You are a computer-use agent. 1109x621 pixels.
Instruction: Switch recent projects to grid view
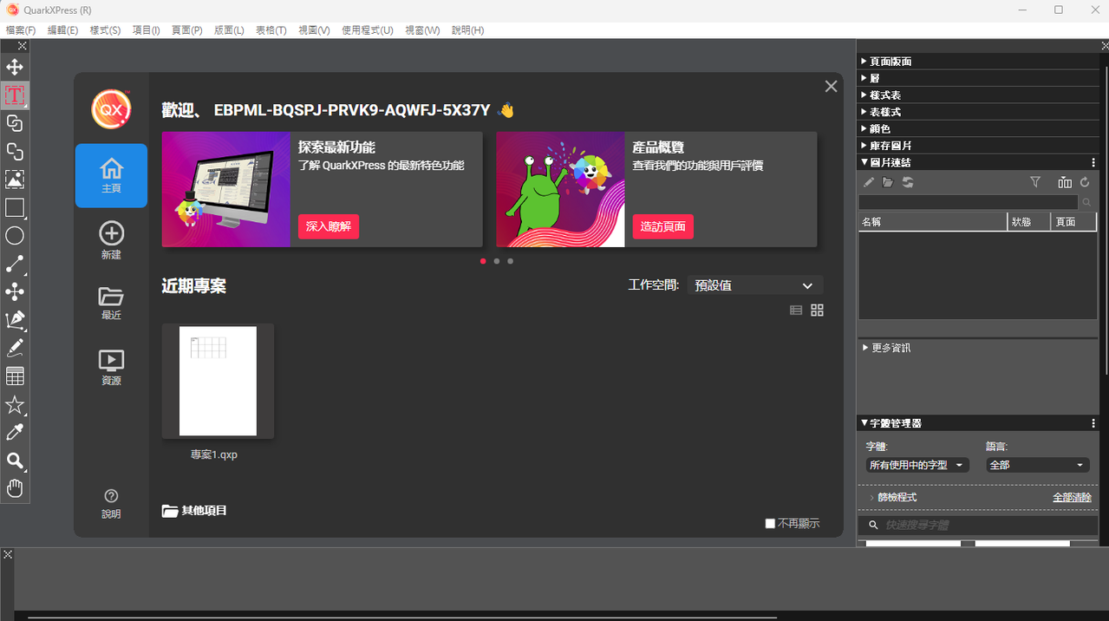pyautogui.click(x=817, y=310)
